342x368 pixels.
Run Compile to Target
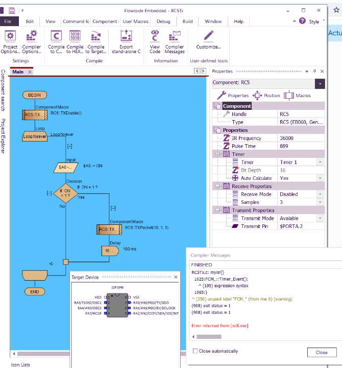pyautogui.click(x=96, y=42)
